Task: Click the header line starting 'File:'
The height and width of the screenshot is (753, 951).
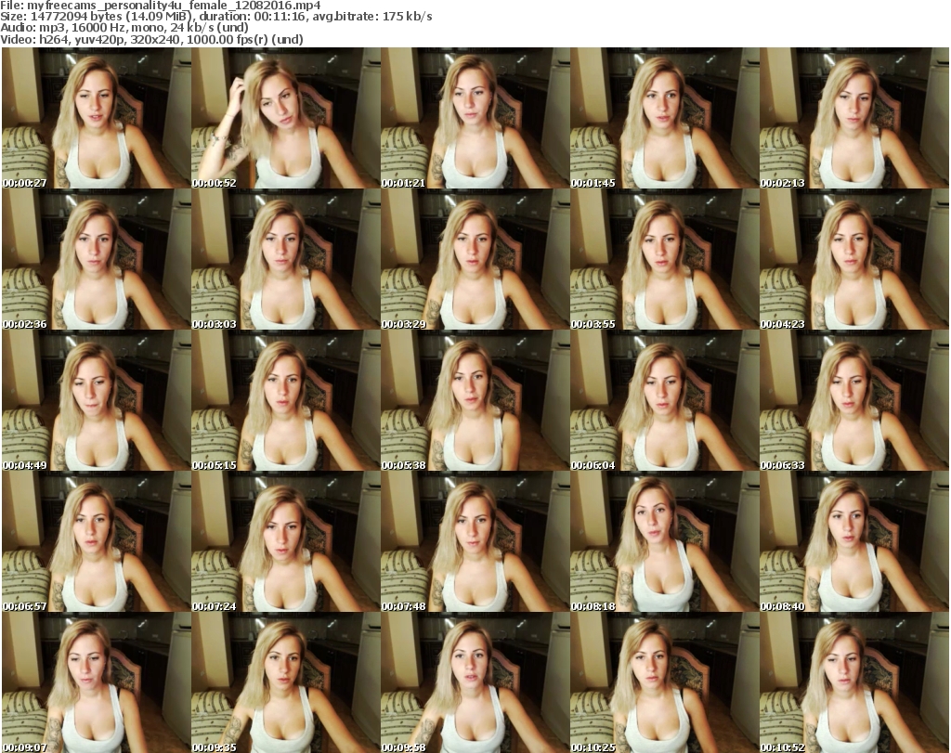Action: point(160,6)
